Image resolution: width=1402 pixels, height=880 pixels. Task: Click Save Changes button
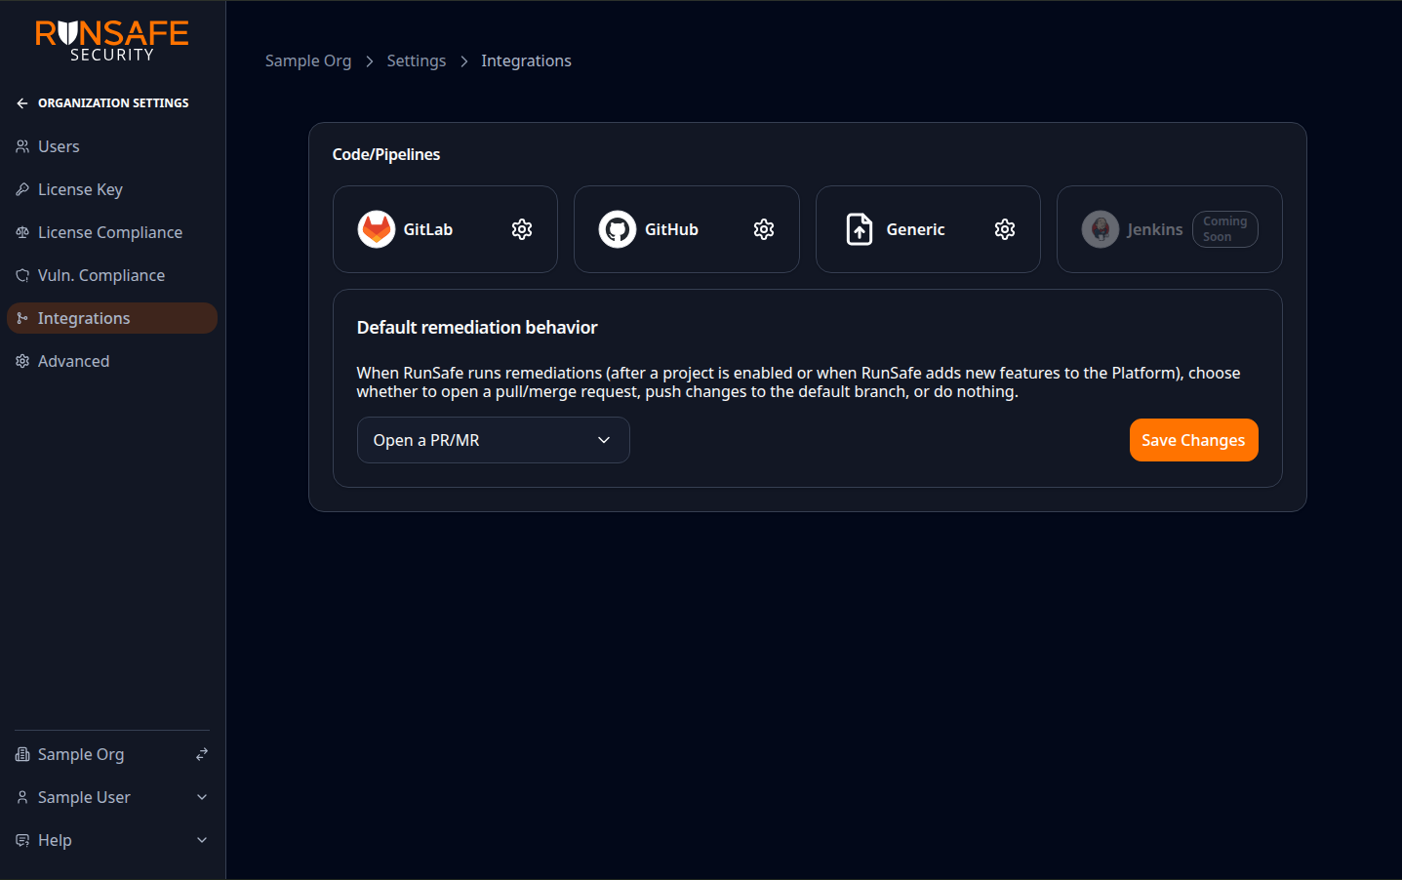[x=1194, y=440]
